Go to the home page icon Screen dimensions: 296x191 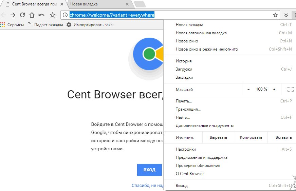pyautogui.click(x=32, y=15)
